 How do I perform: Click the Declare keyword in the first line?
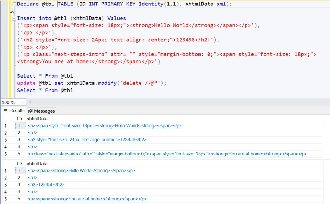(28, 4)
